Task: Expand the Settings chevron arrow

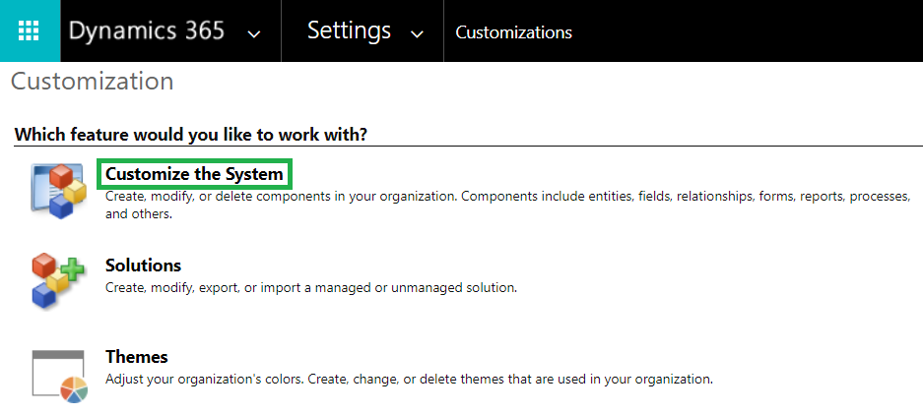Action: 417,33
